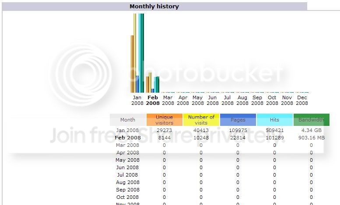Click the green "Bandwidth" column header

312,120
